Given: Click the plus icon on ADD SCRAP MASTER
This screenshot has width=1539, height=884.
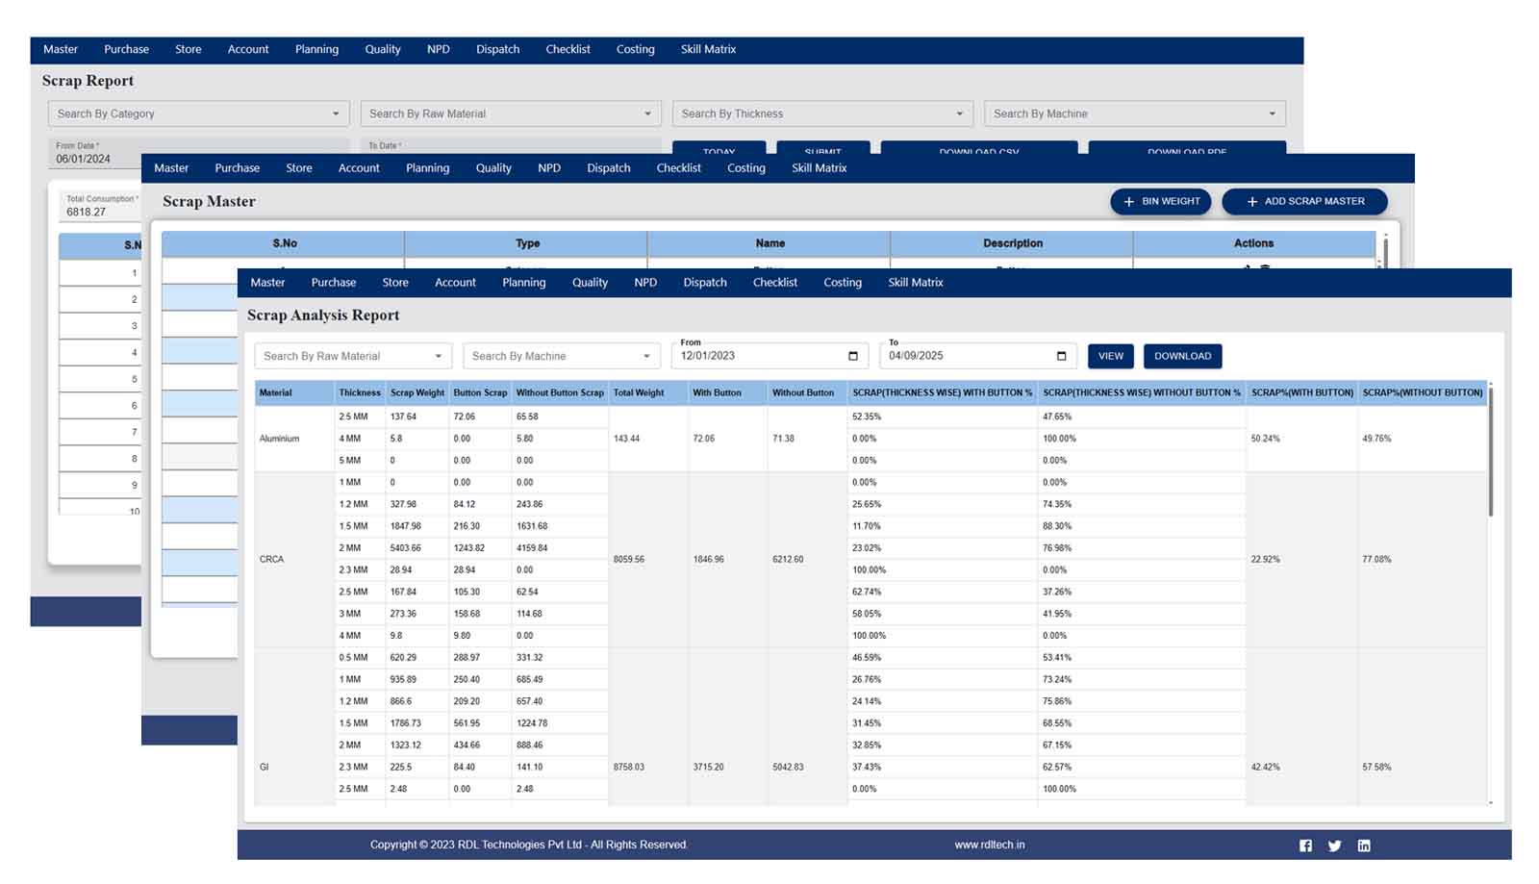Looking at the screenshot, I should point(1250,201).
